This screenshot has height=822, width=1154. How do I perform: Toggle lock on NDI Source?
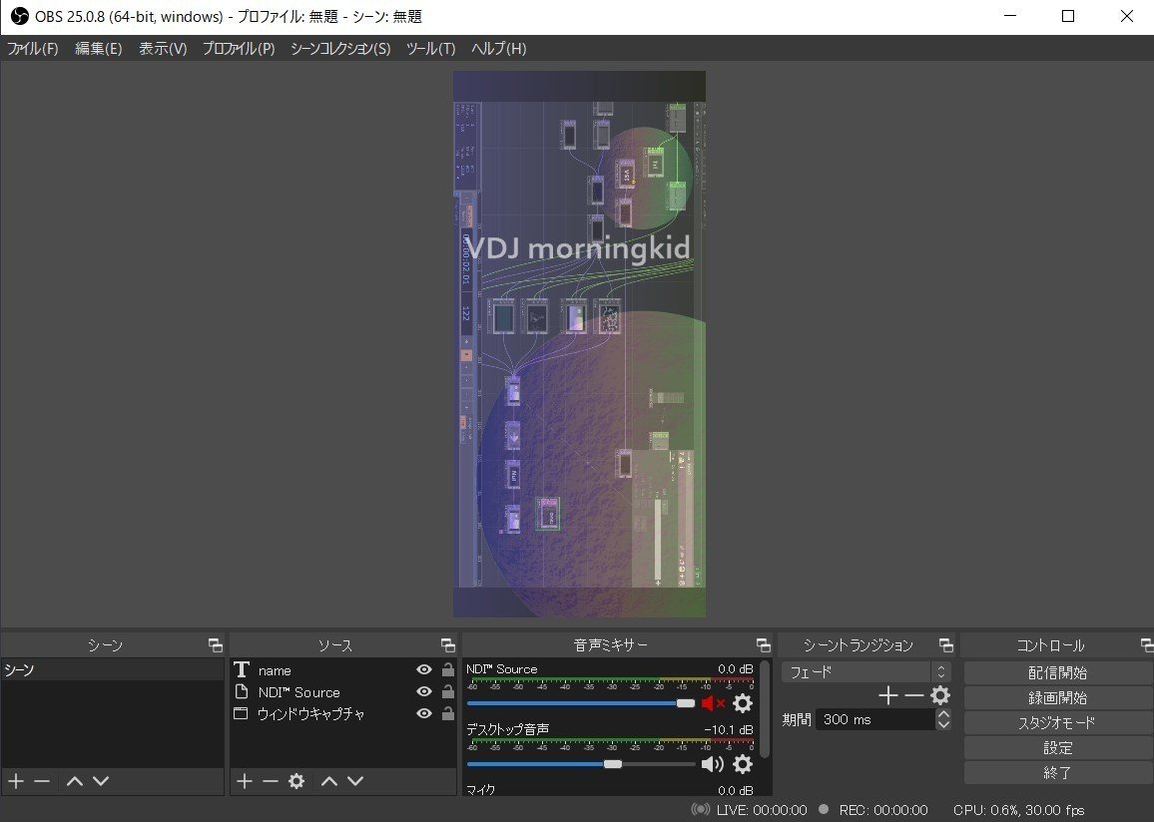[x=447, y=691]
